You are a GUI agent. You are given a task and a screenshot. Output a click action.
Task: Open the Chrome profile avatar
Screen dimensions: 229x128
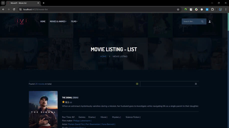coord(220,9)
